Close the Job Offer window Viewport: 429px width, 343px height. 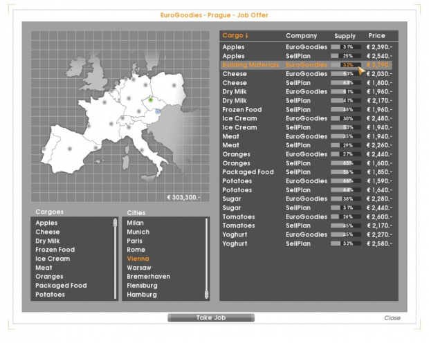pos(392,318)
